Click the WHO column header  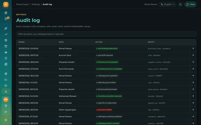pos(61,42)
